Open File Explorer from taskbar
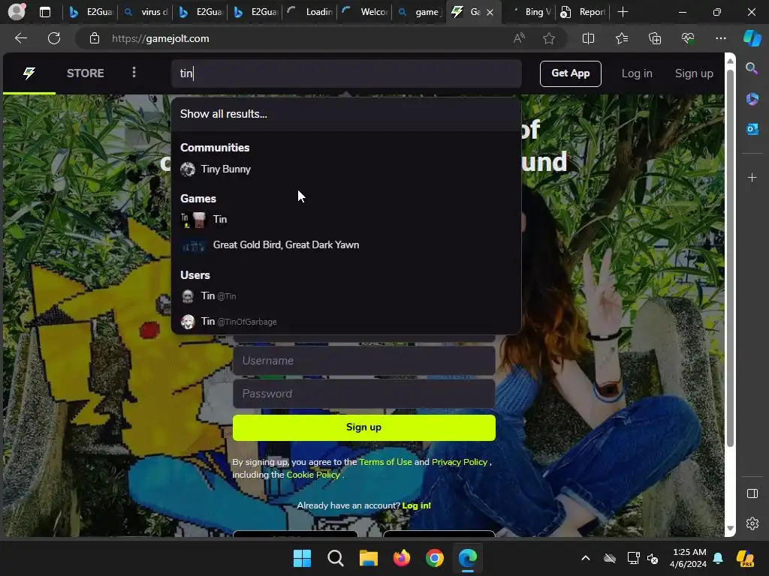 [368, 558]
